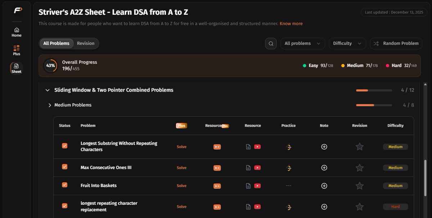Play YouTube video for Fruit Into Baskets

[x=257, y=186]
